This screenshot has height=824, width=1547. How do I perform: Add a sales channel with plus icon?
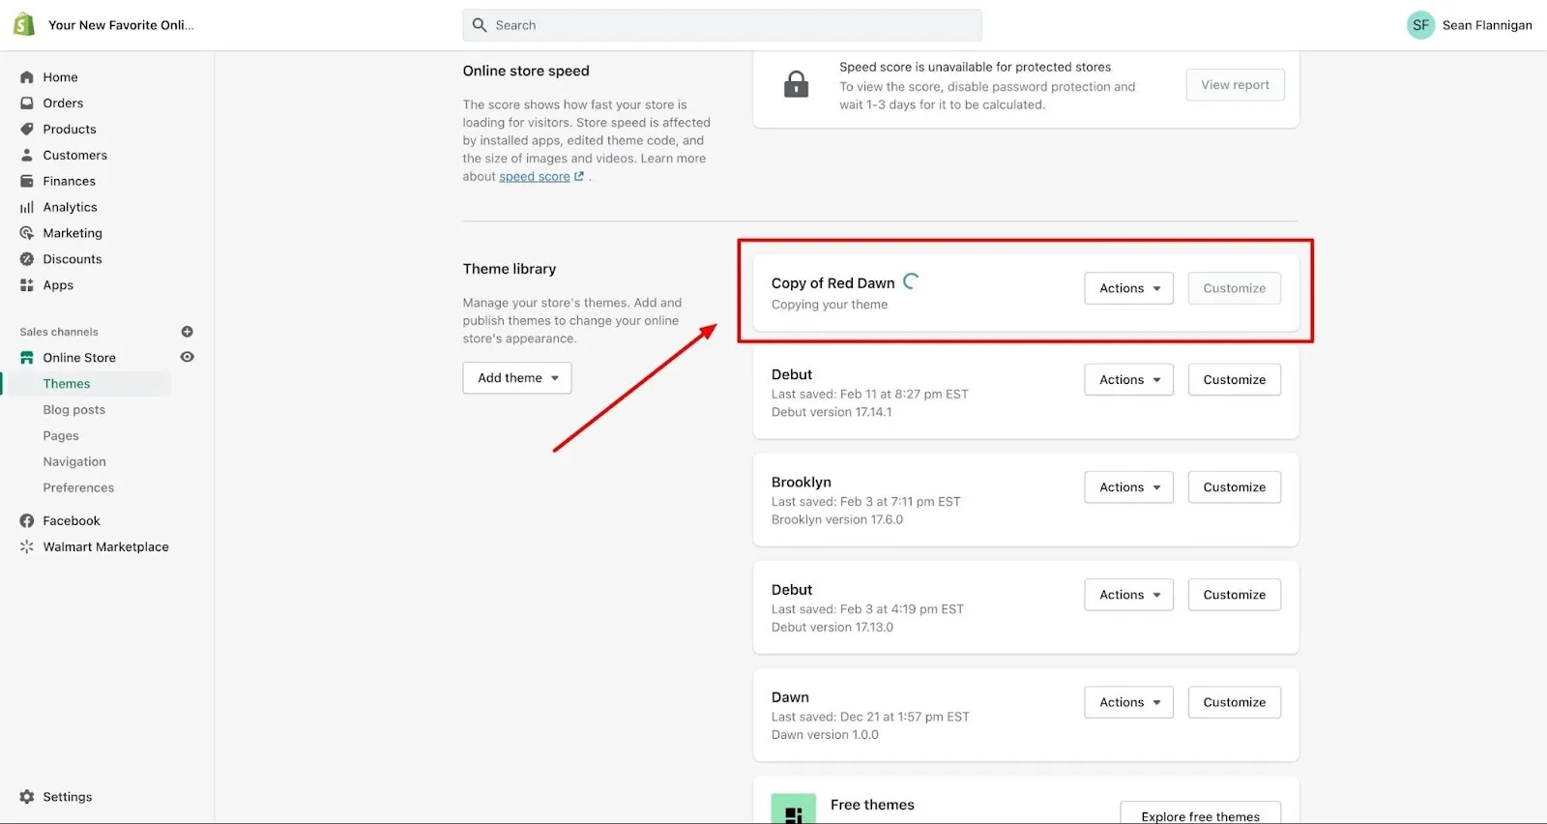point(188,332)
